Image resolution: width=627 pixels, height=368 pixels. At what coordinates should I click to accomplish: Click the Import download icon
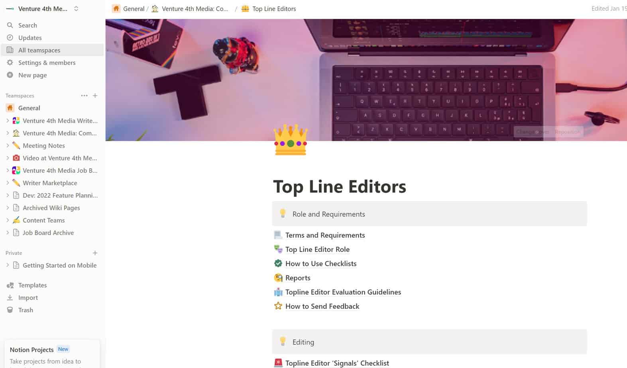[x=10, y=298]
